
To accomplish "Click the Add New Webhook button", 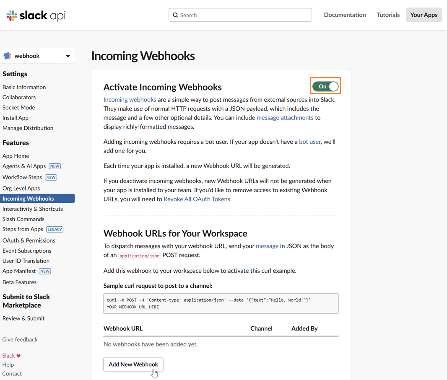I will (133, 364).
